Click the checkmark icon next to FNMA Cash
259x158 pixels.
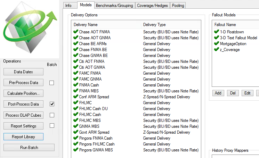tap(76, 85)
